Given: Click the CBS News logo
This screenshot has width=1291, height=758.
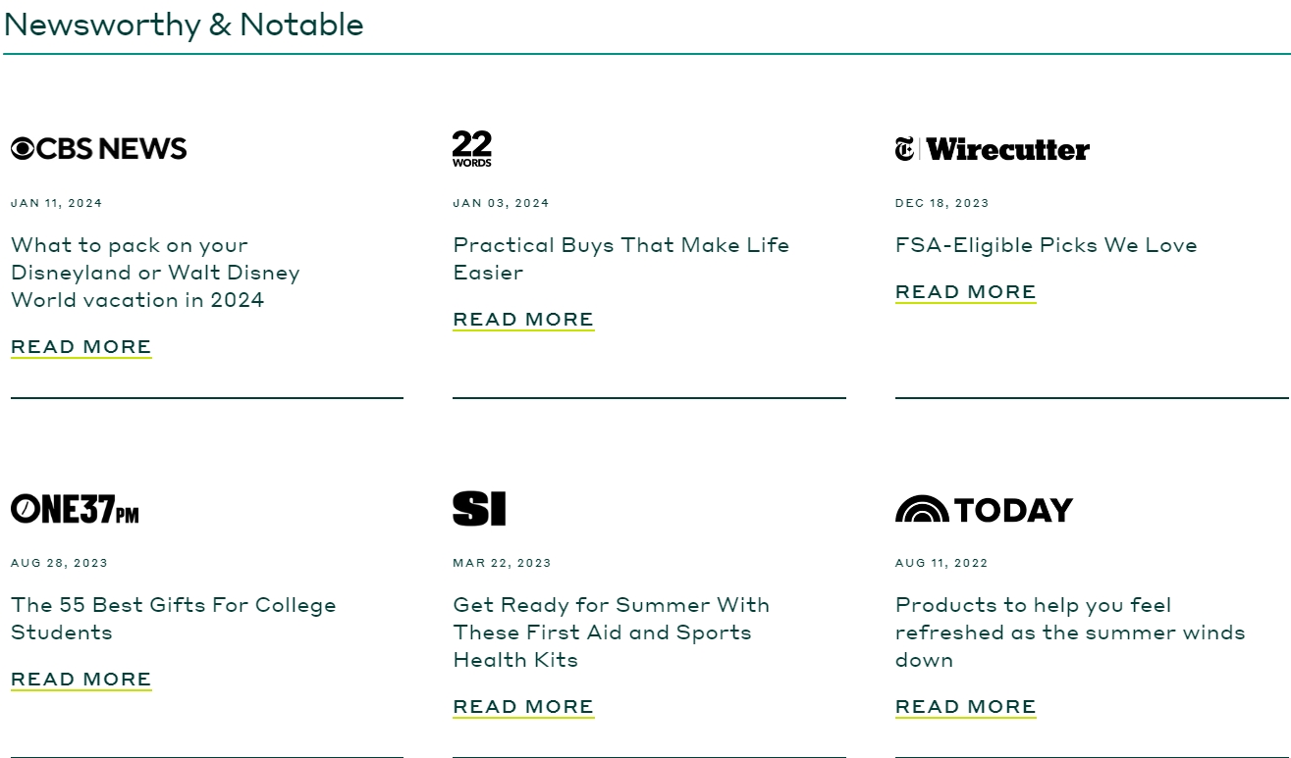Looking at the screenshot, I should coord(98,148).
